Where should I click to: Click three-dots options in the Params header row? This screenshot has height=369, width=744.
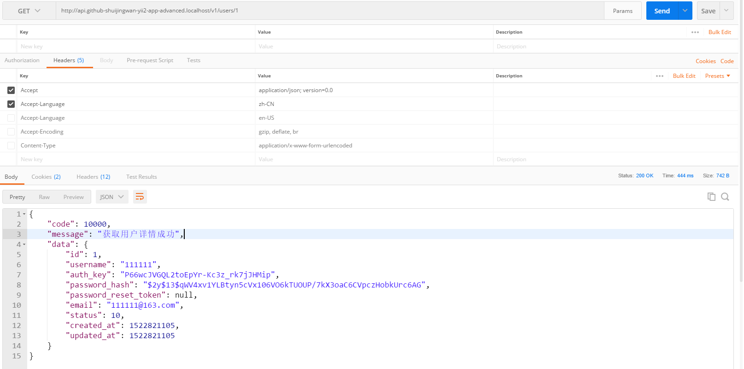(x=695, y=32)
